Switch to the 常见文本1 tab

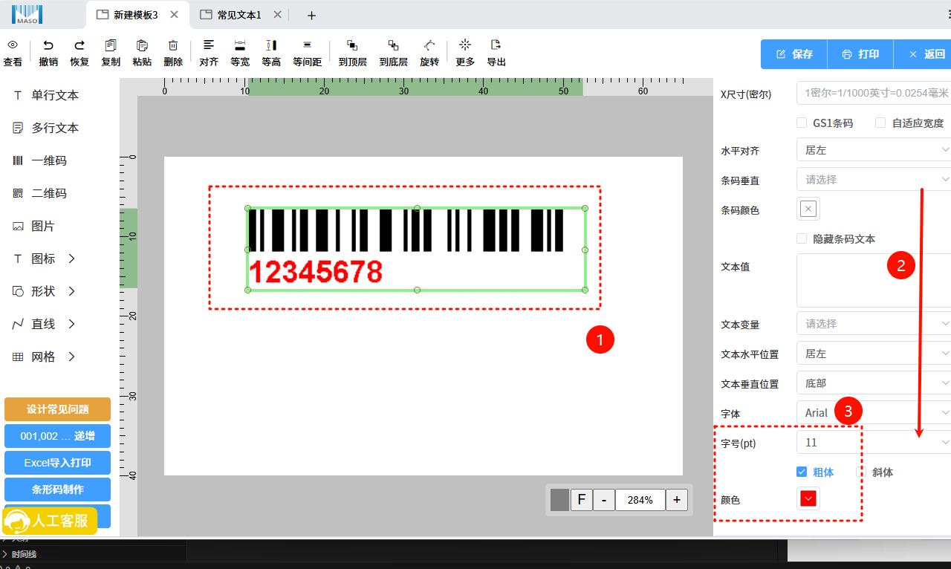[x=238, y=15]
